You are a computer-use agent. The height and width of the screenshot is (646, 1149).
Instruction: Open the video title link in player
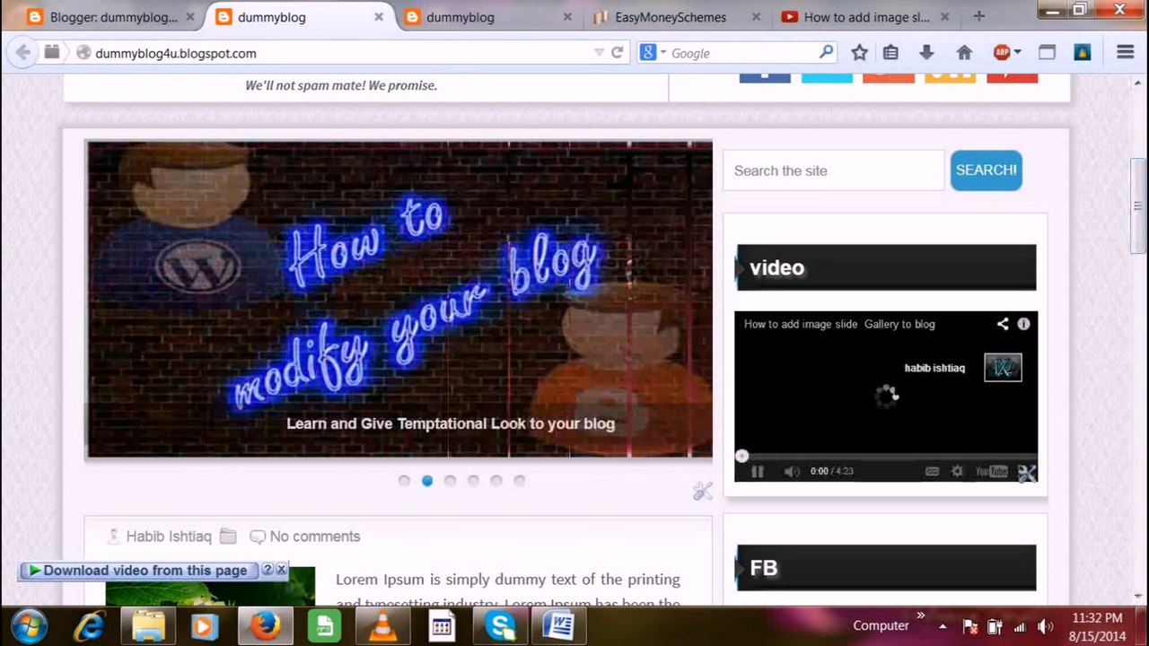coord(839,324)
